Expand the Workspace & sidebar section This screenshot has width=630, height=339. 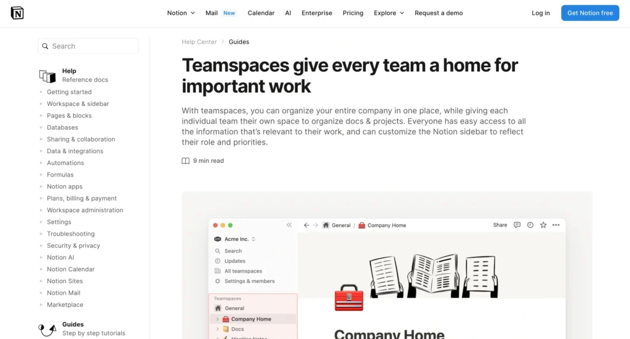[41, 103]
